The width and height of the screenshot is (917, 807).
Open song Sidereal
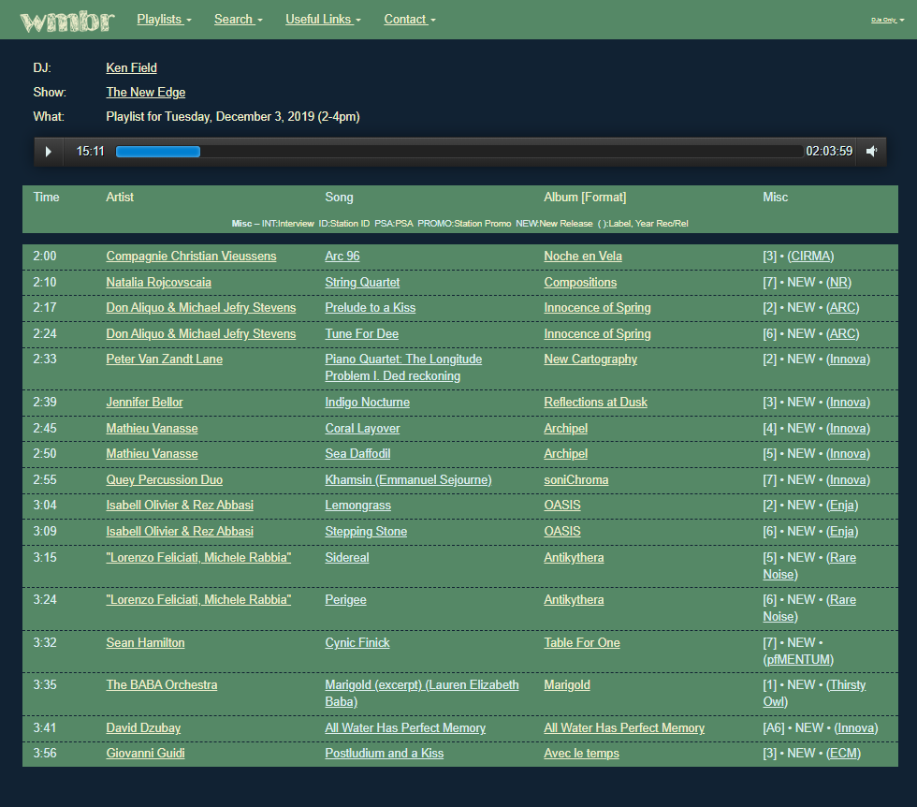click(x=347, y=558)
